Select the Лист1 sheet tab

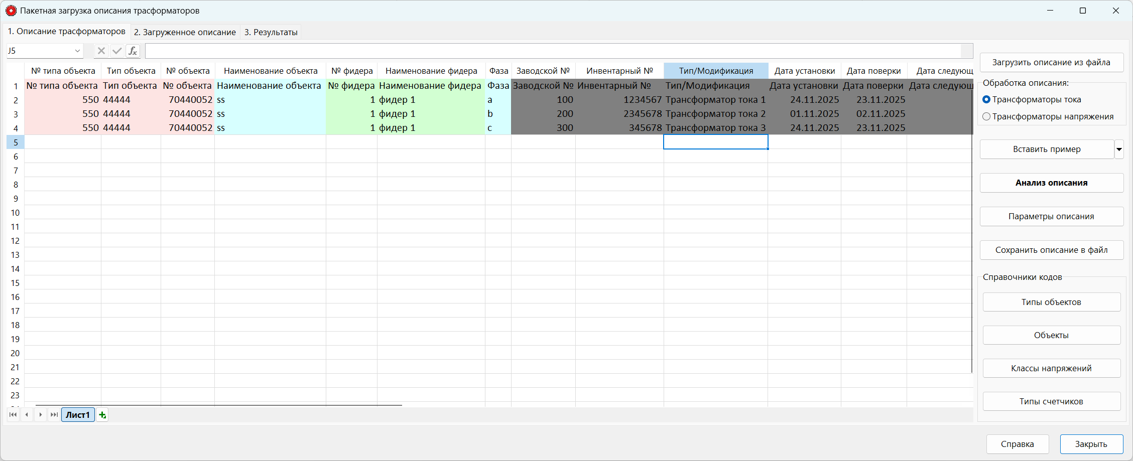pos(77,415)
